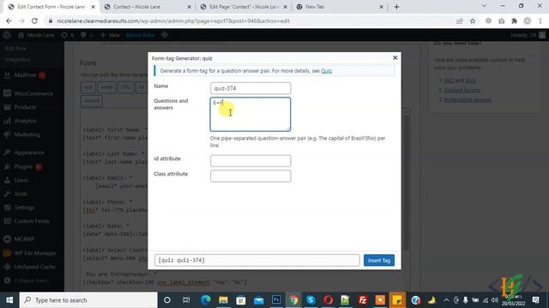Viewport: 549px width, 308px height.
Task: Open the Quiz documentation link
Action: coord(326,71)
